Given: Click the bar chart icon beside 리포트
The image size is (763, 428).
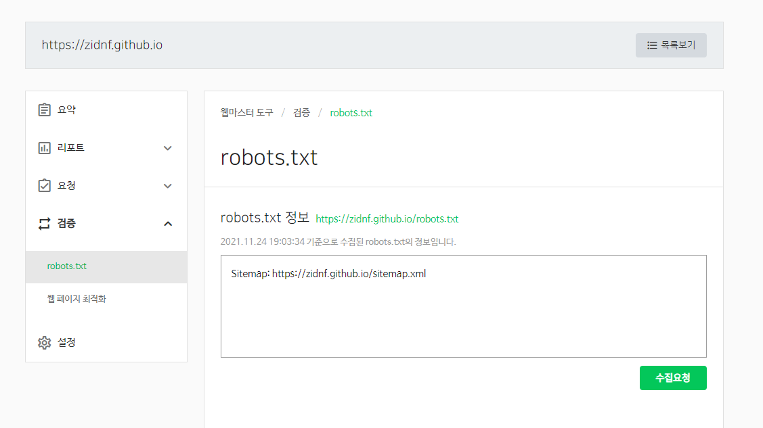Looking at the screenshot, I should 45,147.
